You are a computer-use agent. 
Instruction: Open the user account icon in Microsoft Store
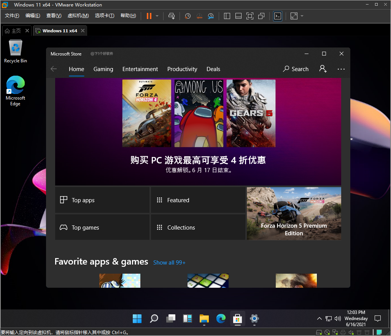(x=323, y=69)
